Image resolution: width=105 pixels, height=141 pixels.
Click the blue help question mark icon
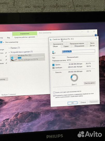[96, 35]
